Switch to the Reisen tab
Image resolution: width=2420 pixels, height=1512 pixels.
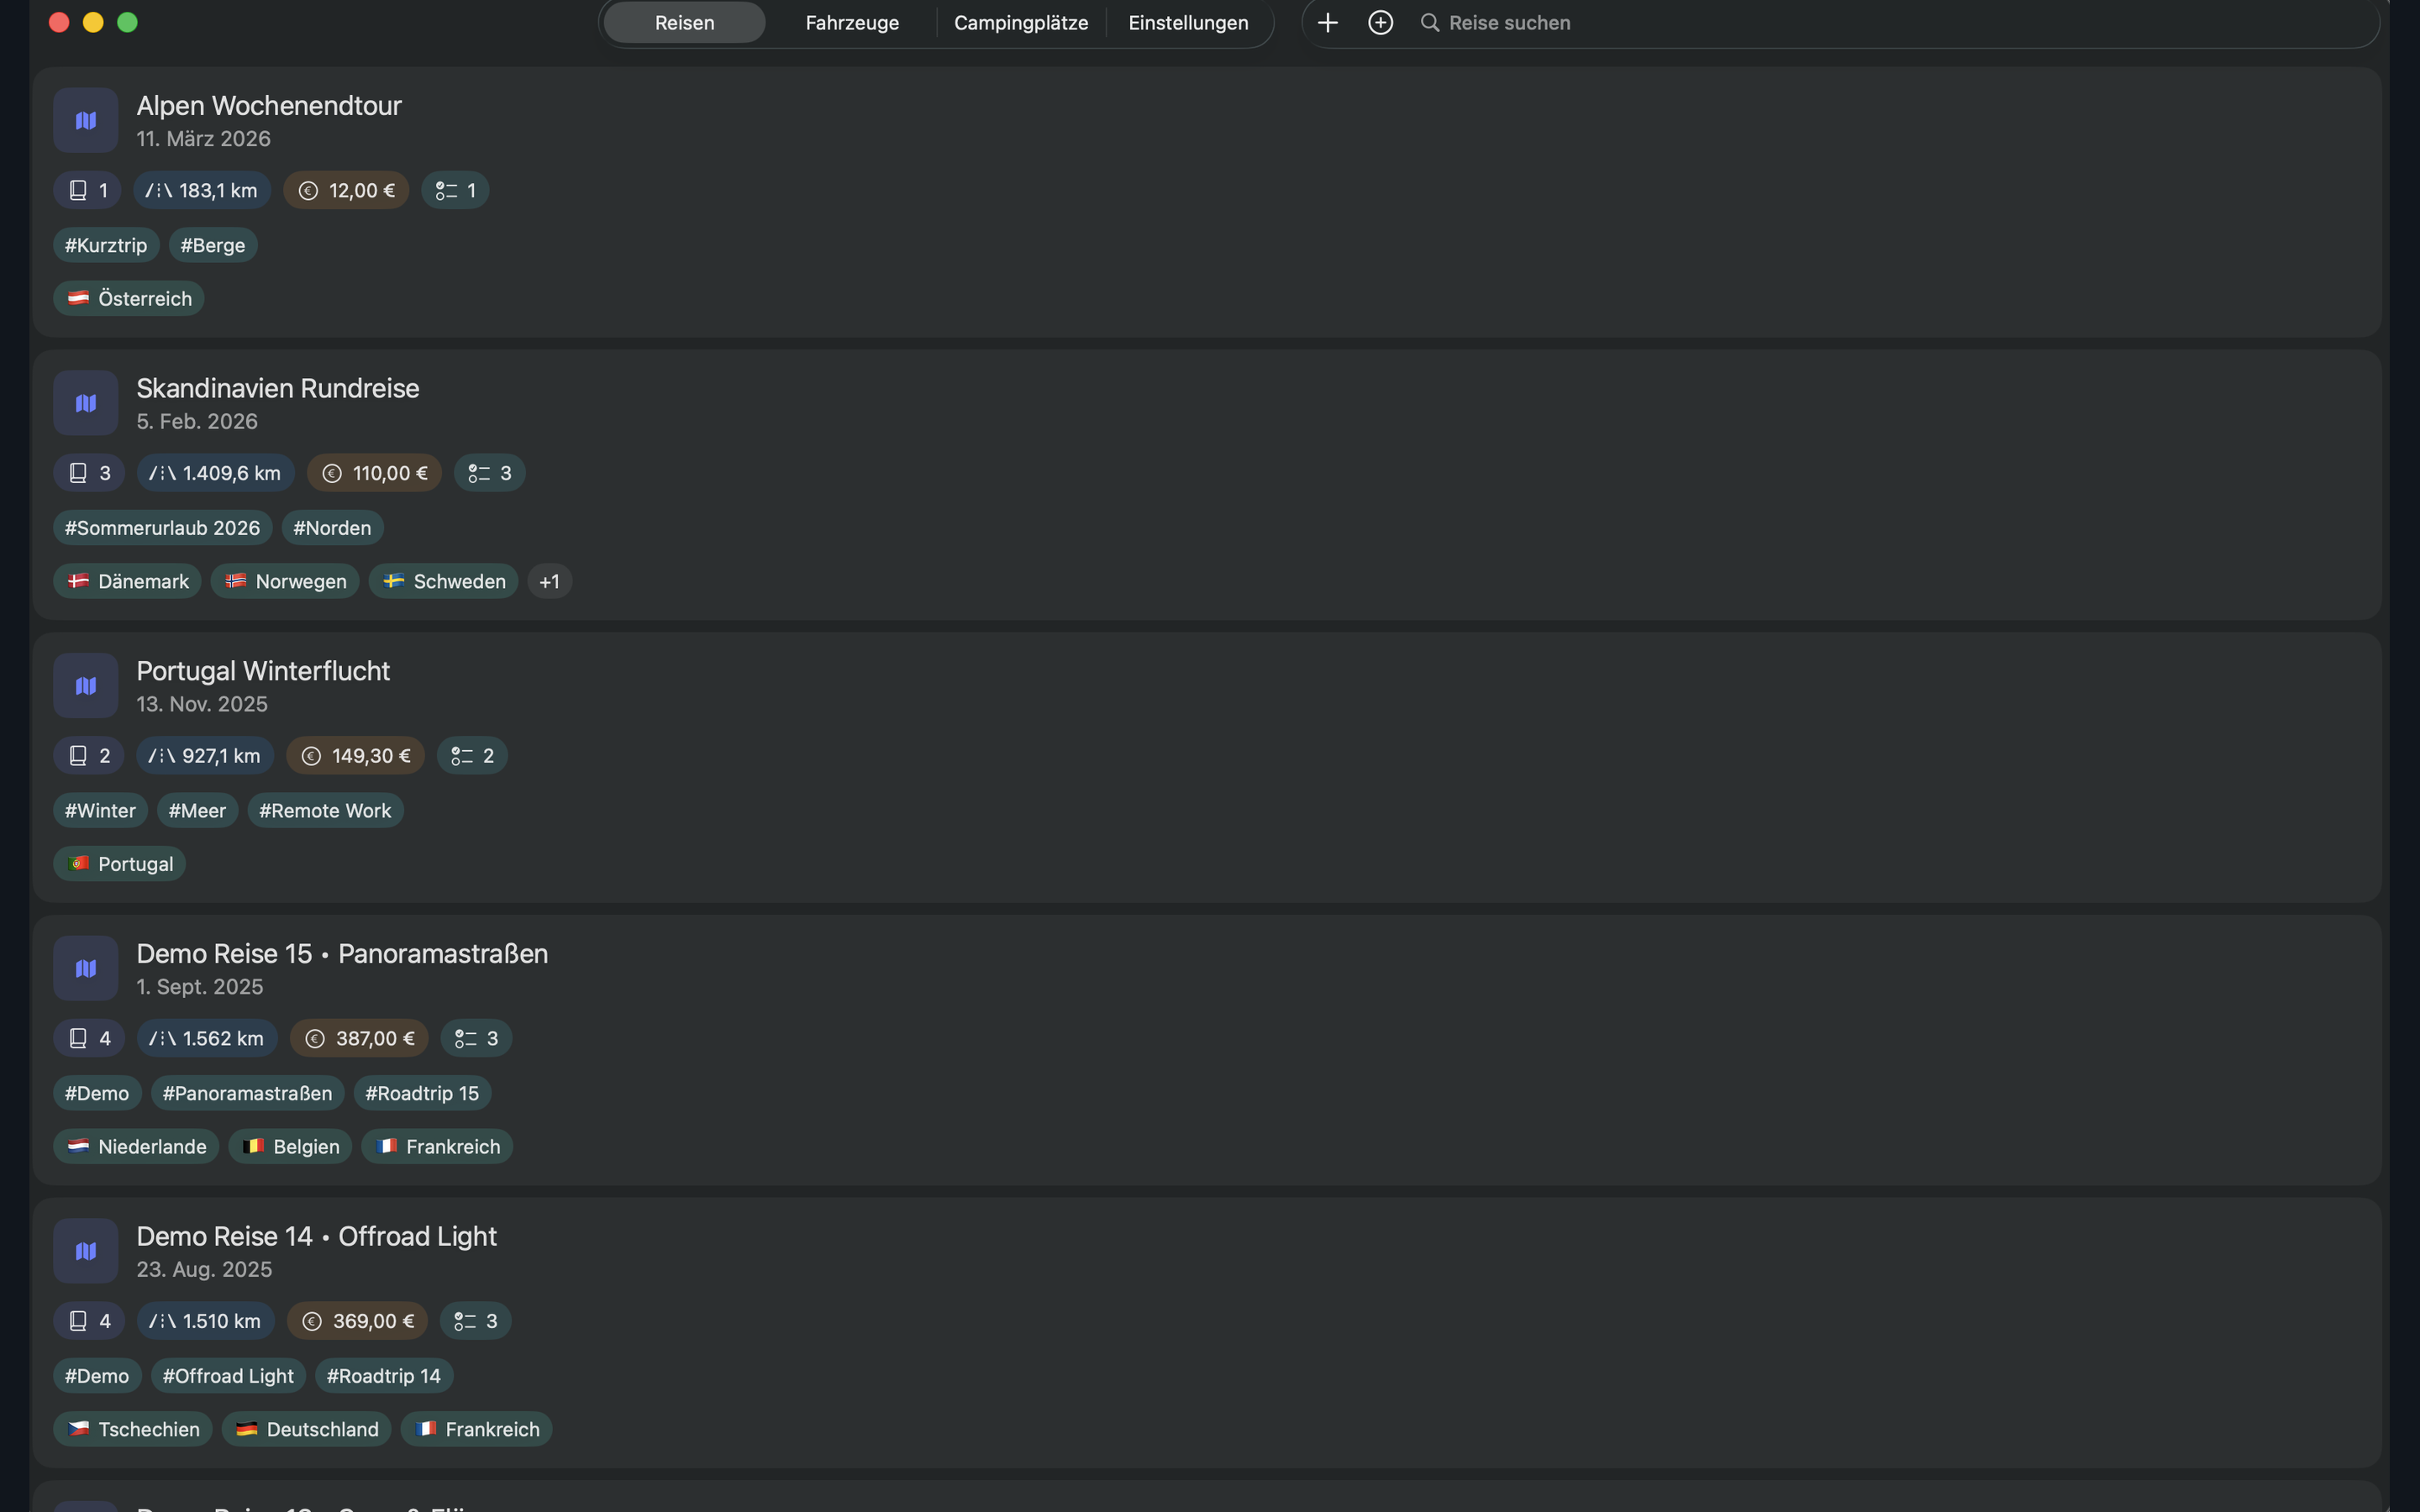tap(684, 23)
